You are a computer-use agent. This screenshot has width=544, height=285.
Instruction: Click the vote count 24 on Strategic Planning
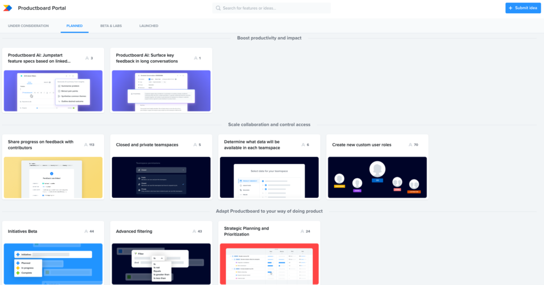click(x=308, y=231)
